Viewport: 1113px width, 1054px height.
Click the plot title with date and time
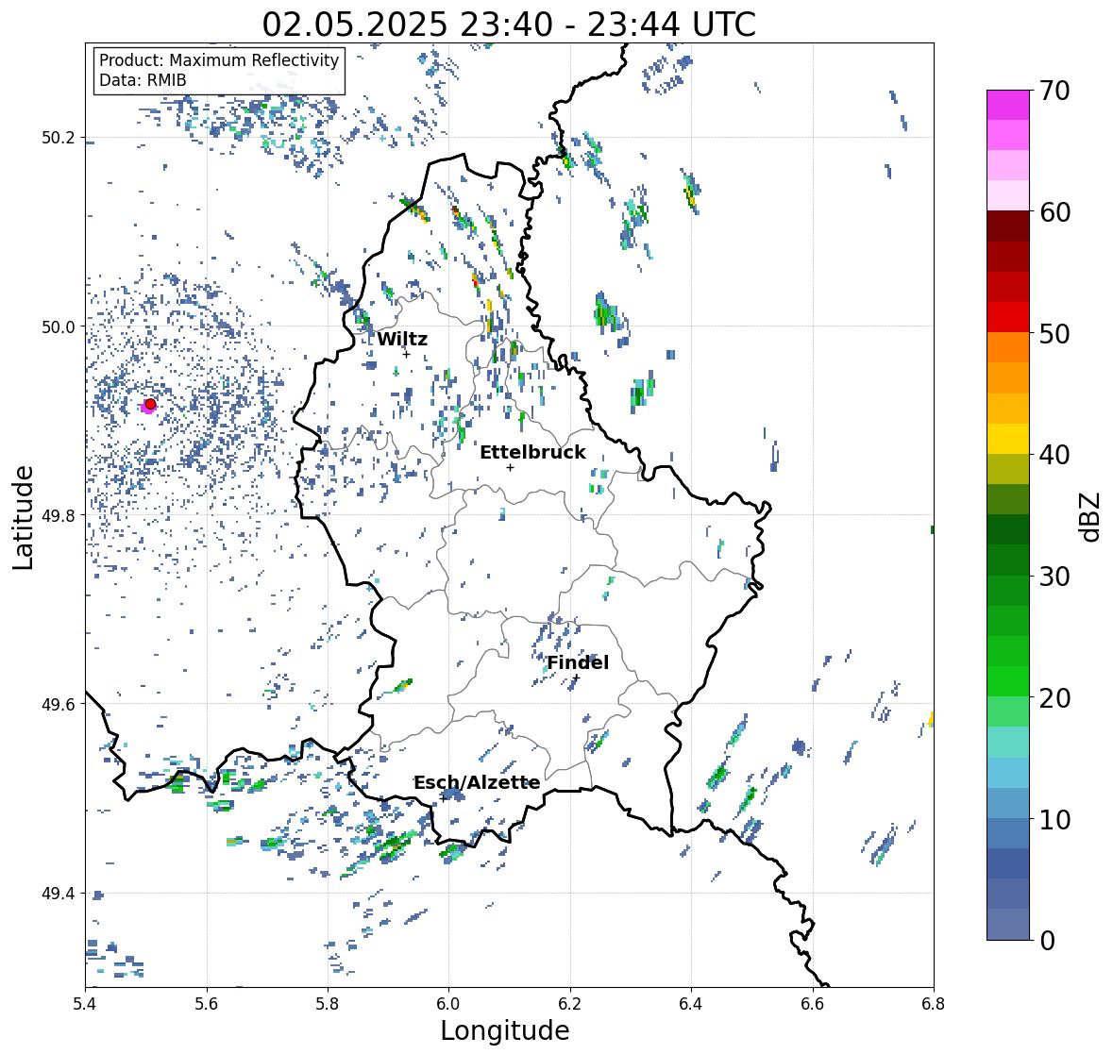coord(509,25)
